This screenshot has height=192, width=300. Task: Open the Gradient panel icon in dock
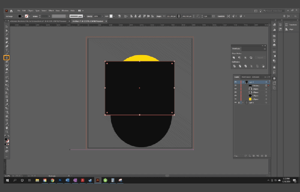(x=274, y=56)
